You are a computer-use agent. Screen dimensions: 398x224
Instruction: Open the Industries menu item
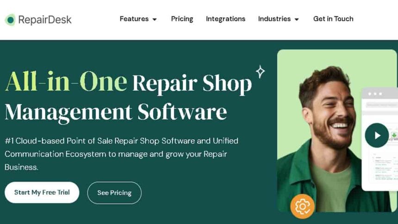pos(274,19)
